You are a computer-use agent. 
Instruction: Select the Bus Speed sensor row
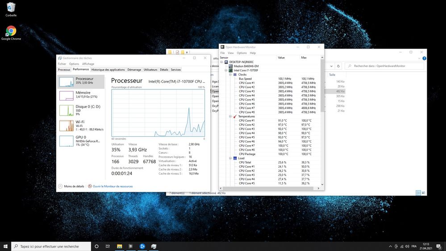pyautogui.click(x=270, y=79)
